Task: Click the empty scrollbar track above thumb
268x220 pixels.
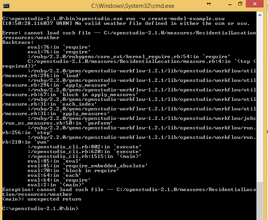Action: tap(260, 100)
